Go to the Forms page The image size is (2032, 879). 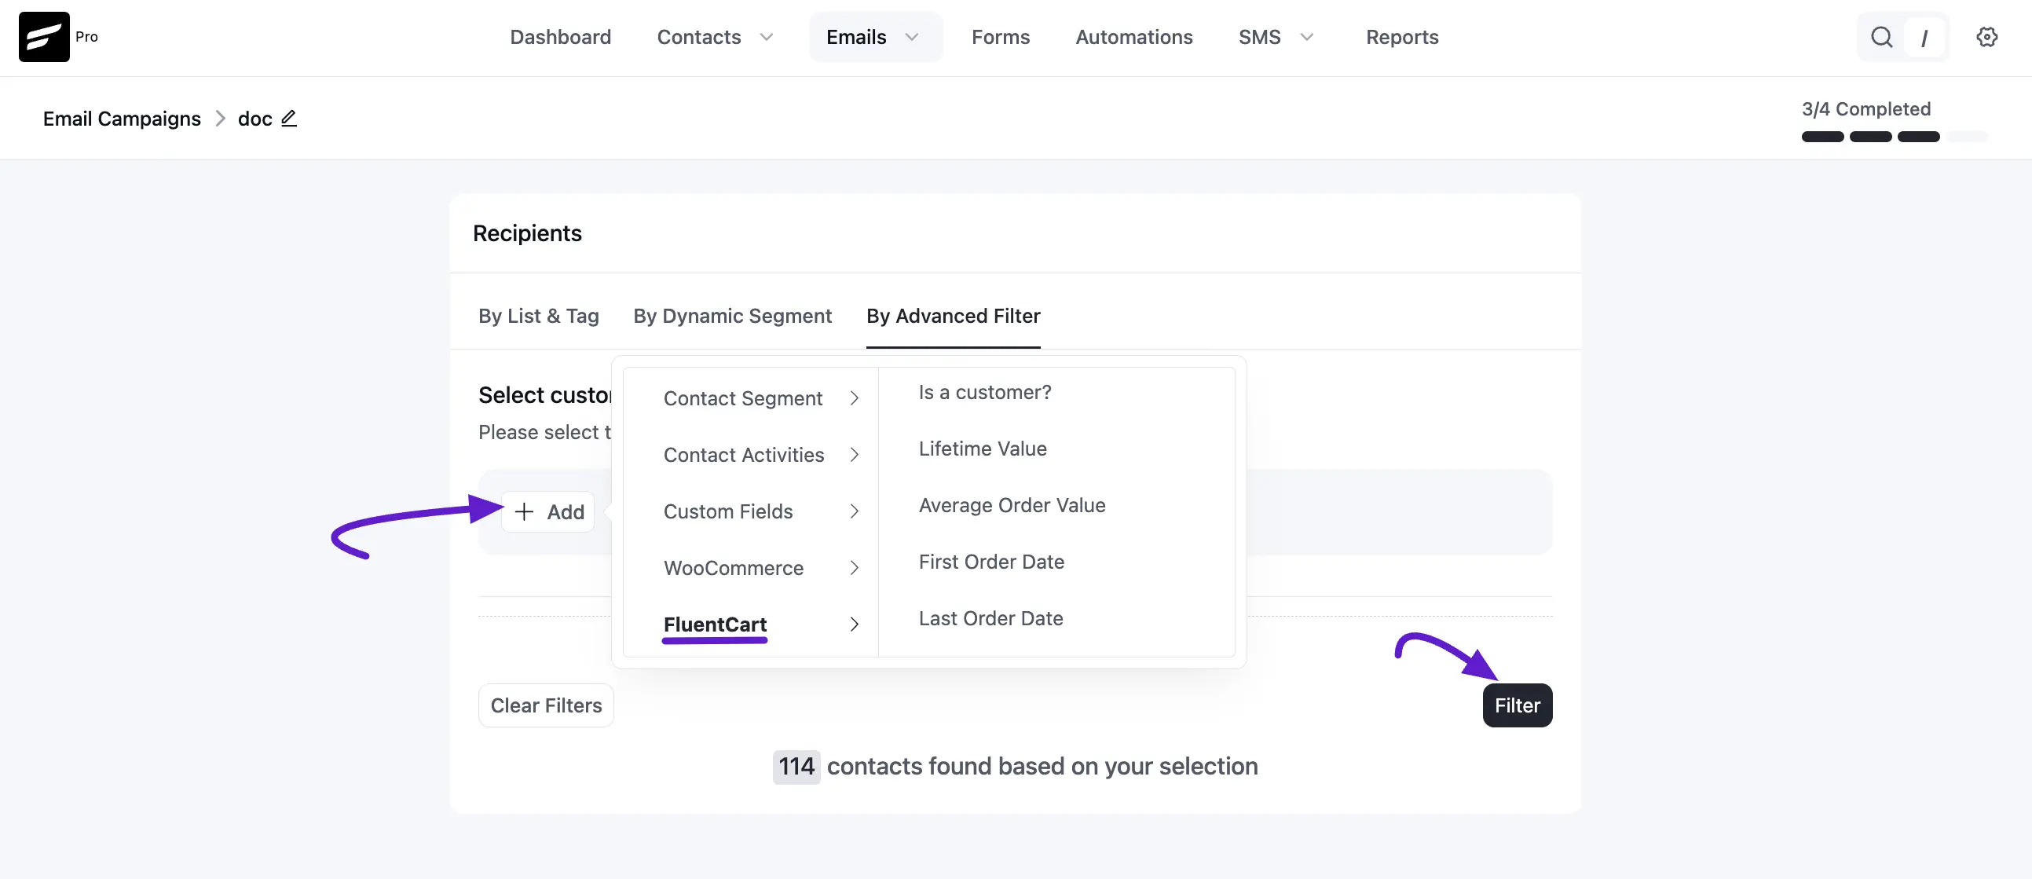coord(1000,37)
